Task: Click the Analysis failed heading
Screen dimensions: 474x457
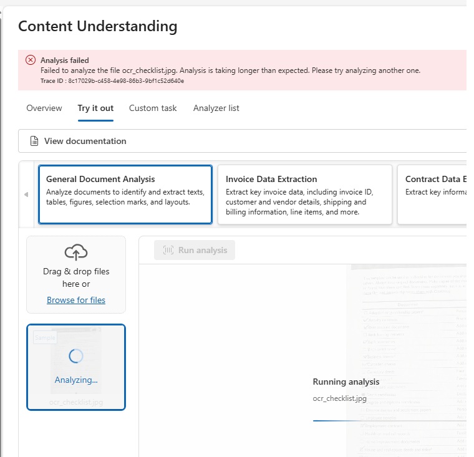Action: tap(65, 60)
